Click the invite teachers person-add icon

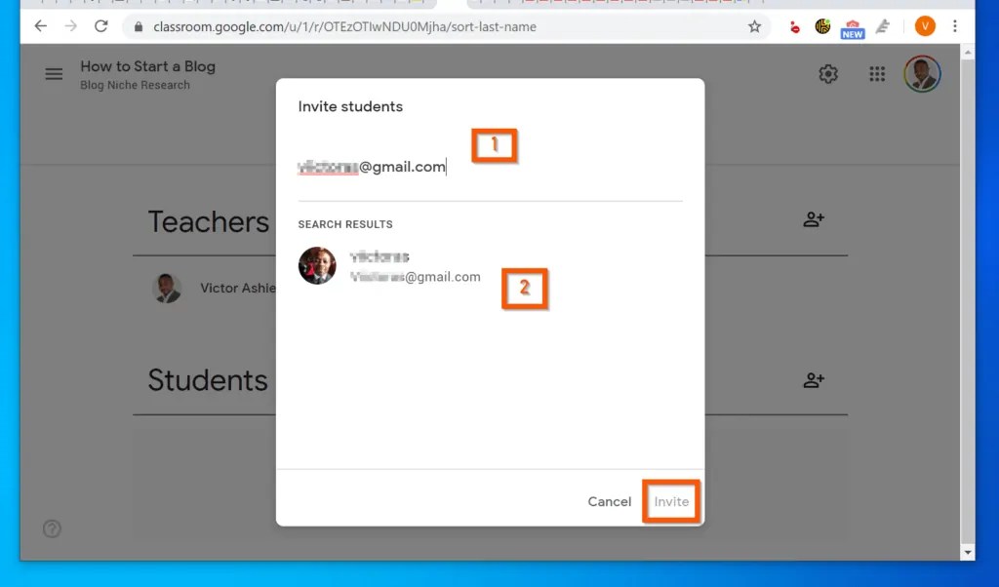[x=815, y=219]
